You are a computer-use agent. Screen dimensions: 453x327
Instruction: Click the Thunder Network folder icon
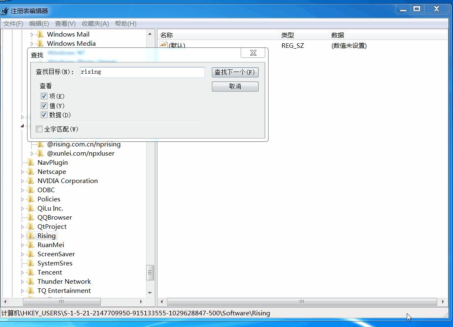31,282
